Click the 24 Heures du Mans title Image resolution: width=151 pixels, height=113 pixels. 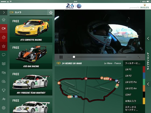72,63
